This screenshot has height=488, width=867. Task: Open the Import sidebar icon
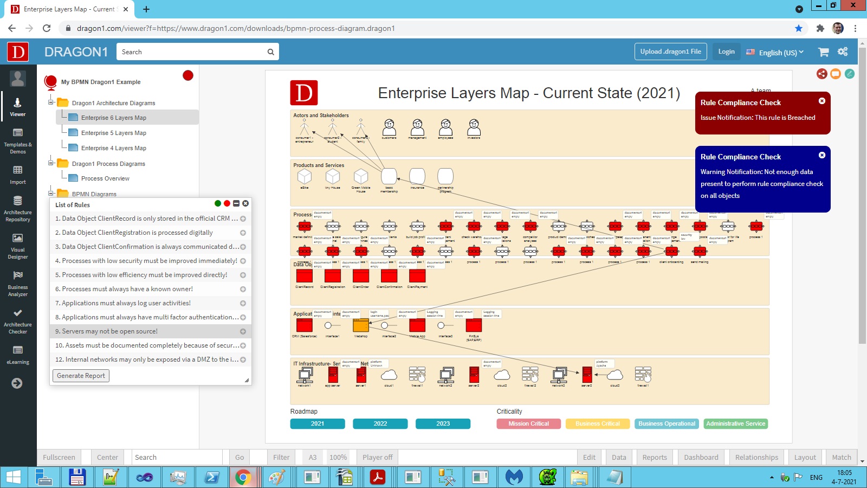click(18, 175)
